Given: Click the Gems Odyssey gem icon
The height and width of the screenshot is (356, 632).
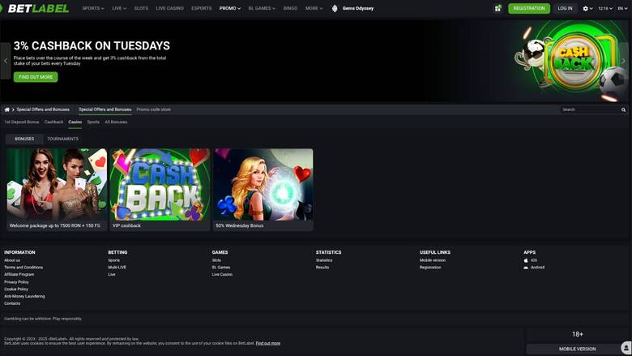Looking at the screenshot, I should (x=335, y=8).
